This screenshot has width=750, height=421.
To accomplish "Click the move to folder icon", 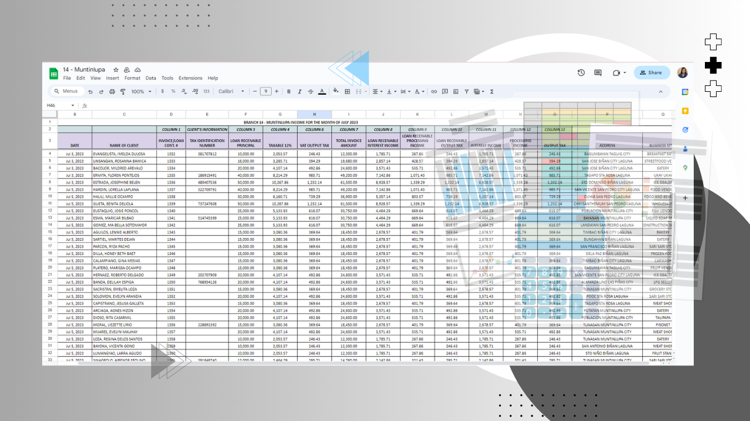I will pyautogui.click(x=127, y=70).
